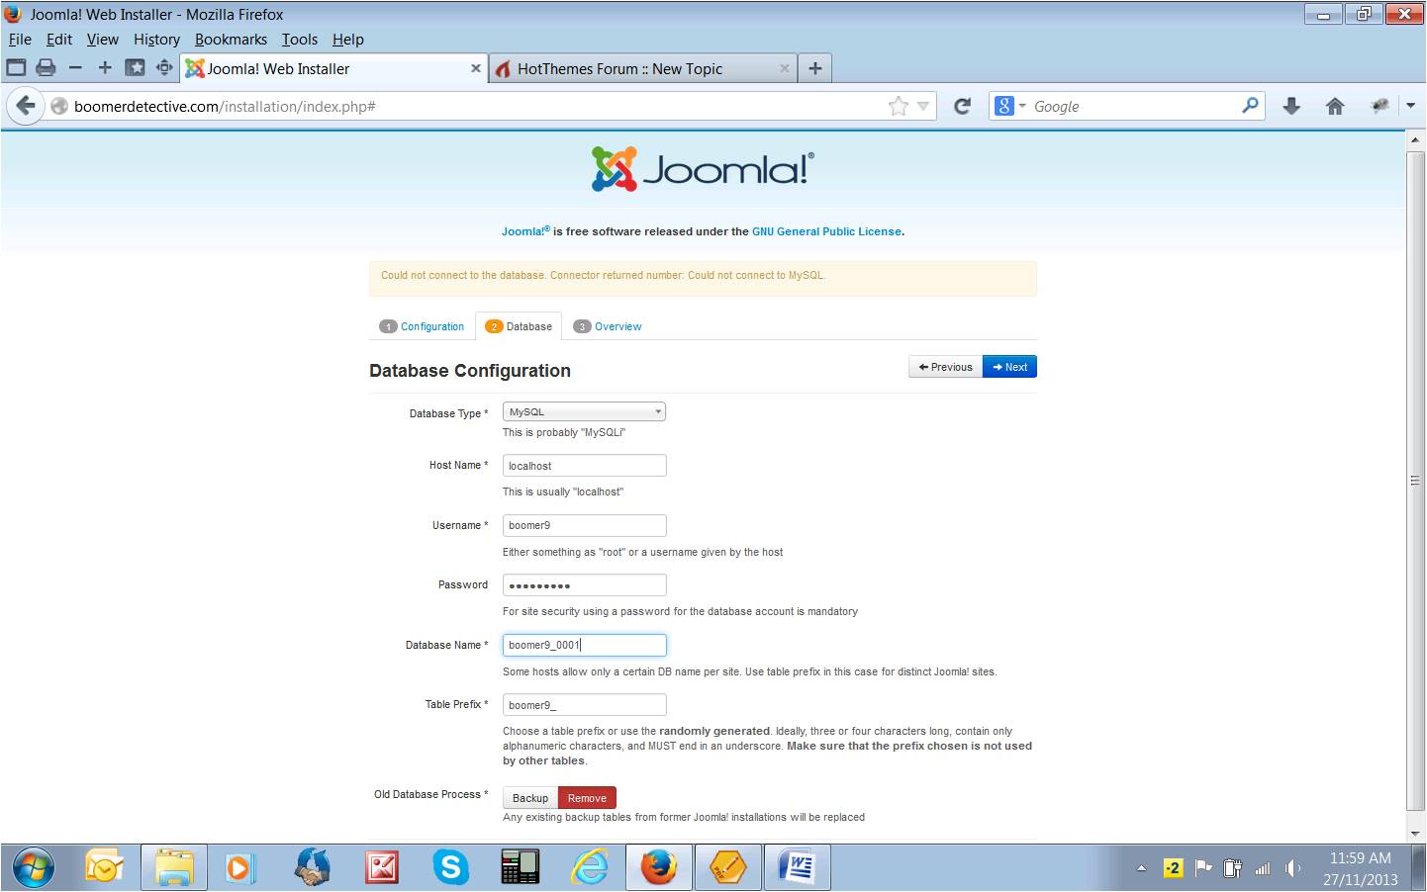Open the Database Type MySQL dropdown

tap(584, 411)
